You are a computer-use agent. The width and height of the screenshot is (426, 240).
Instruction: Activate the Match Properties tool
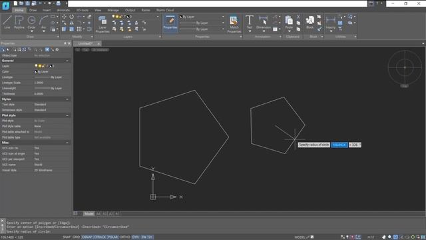pyautogui.click(x=234, y=24)
